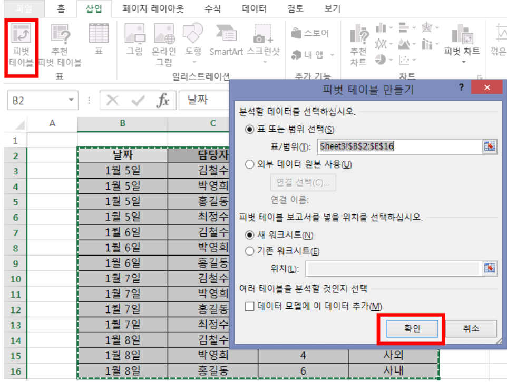Open the 파일 tab
The width and height of the screenshot is (507, 382).
24,9
